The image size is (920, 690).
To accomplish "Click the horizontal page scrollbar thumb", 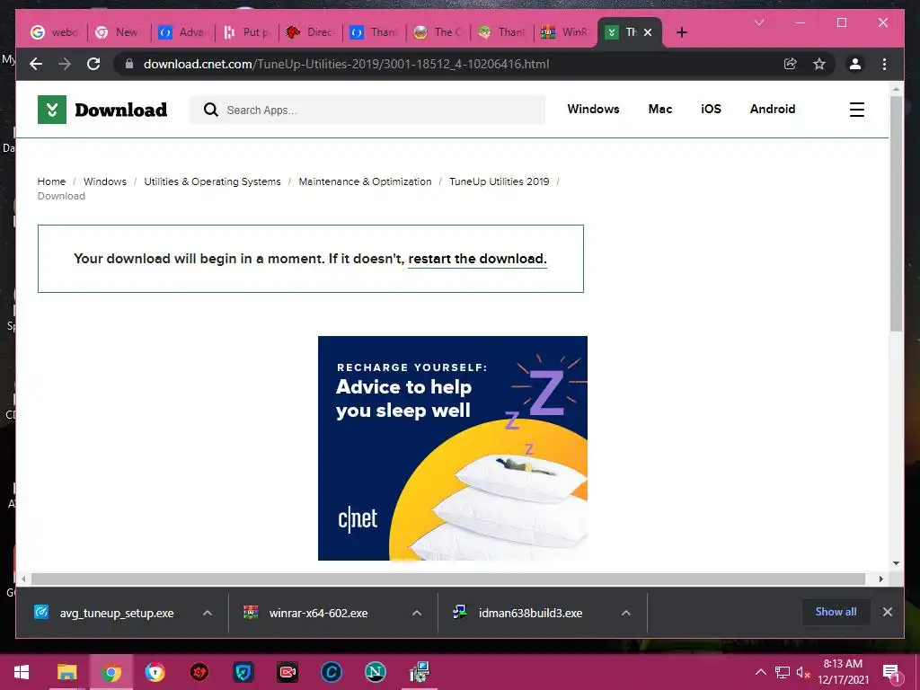I will (x=448, y=579).
